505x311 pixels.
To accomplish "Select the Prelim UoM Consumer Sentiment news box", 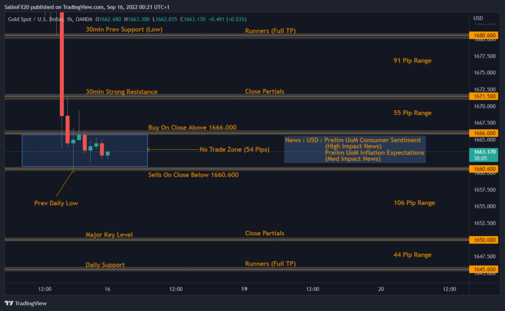I will (355, 149).
